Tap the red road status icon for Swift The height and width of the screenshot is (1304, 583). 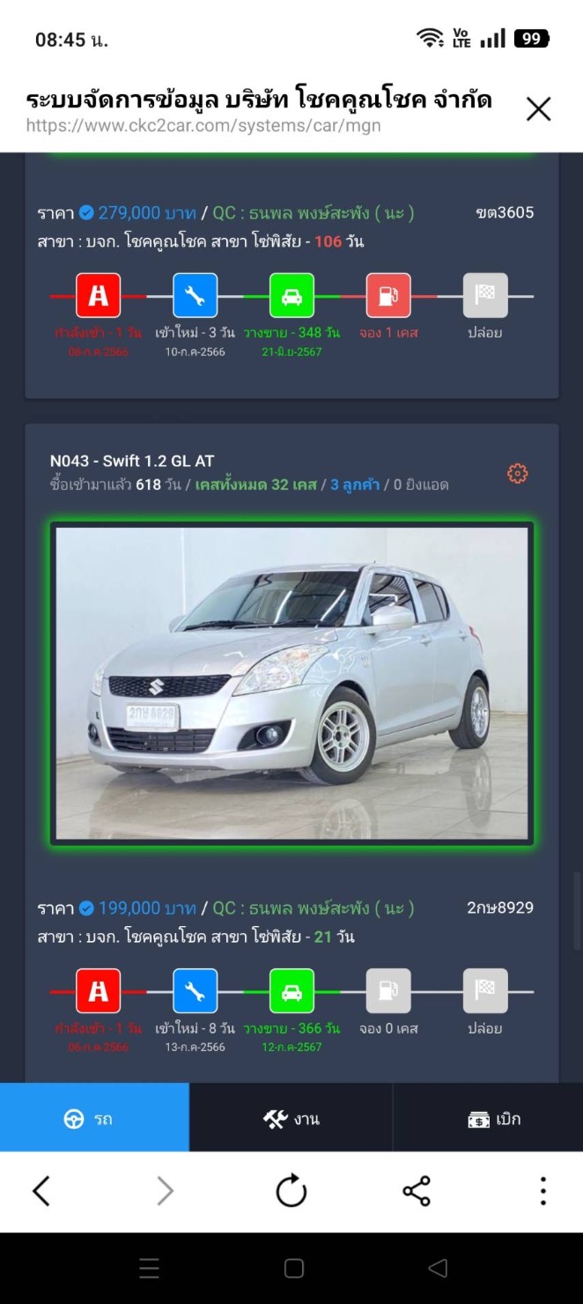(98, 991)
